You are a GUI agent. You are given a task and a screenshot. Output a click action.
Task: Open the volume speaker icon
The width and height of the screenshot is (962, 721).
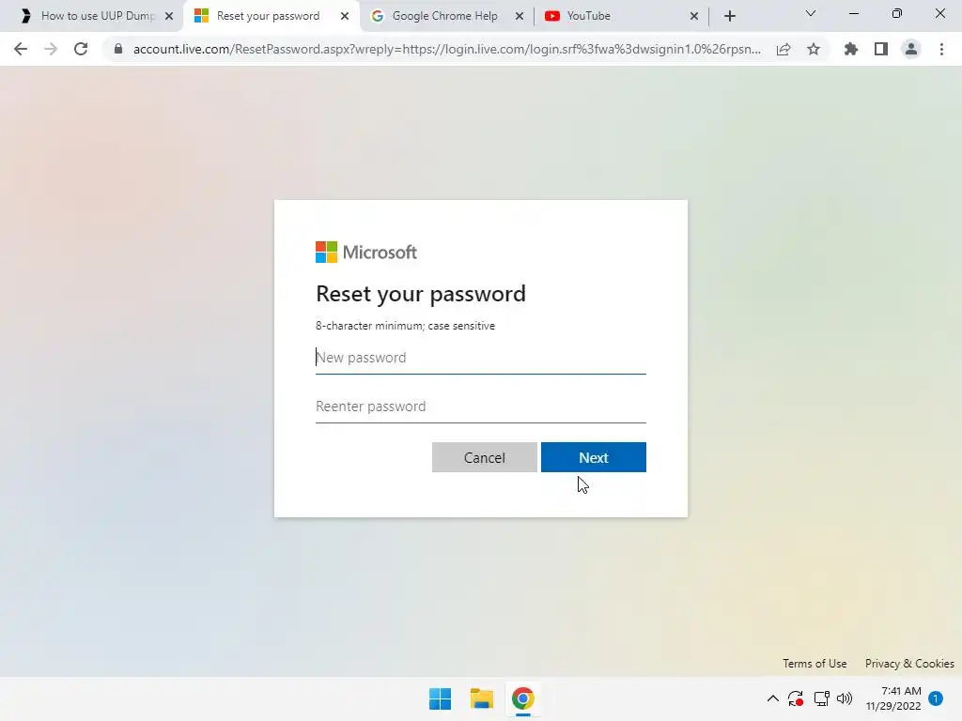pyautogui.click(x=845, y=698)
